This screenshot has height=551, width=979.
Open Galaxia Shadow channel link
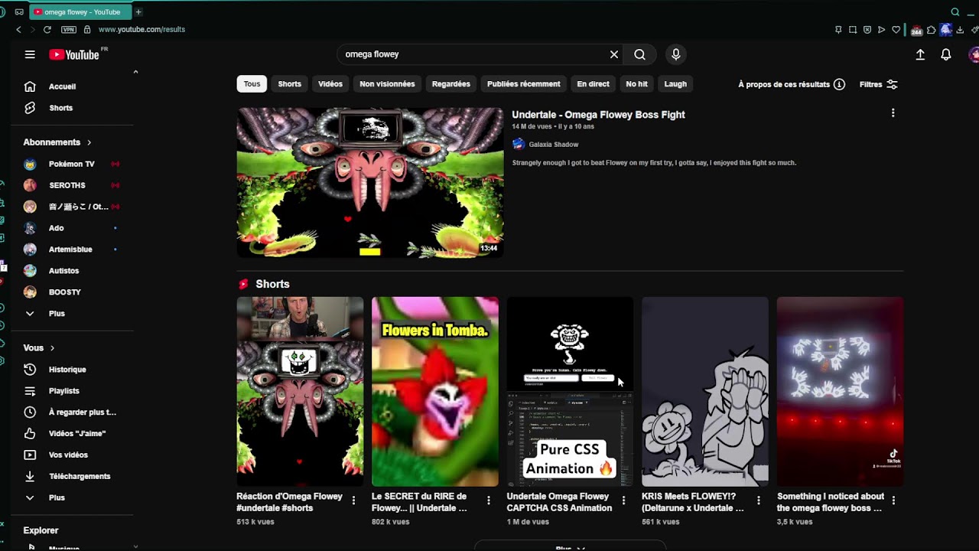[554, 145]
